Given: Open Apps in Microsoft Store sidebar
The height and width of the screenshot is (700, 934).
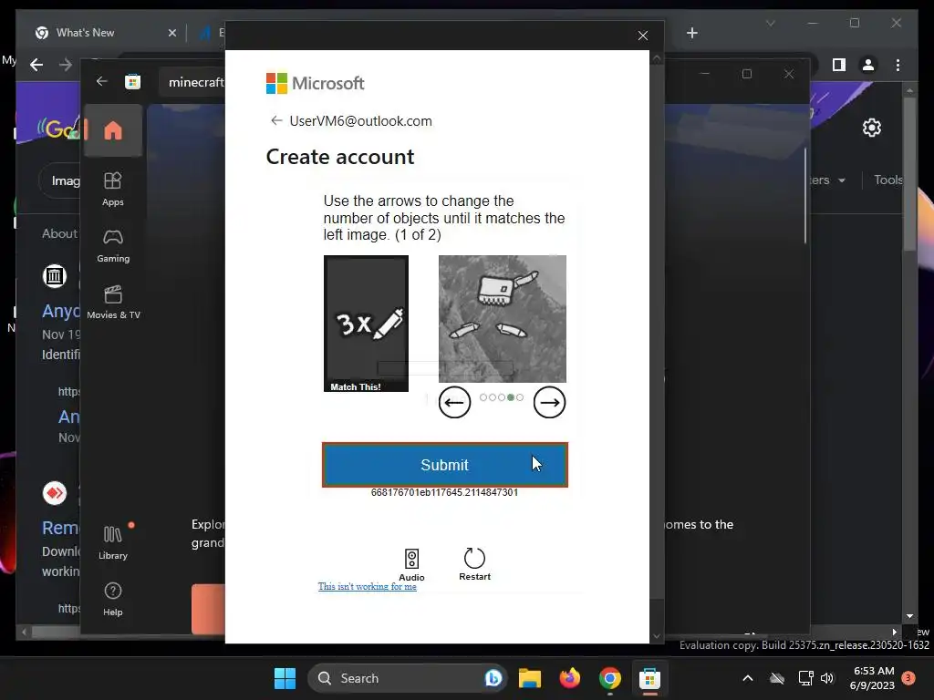Looking at the screenshot, I should click(x=113, y=189).
